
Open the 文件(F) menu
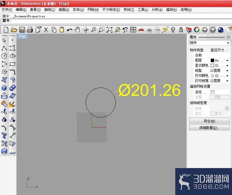coord(7,10)
